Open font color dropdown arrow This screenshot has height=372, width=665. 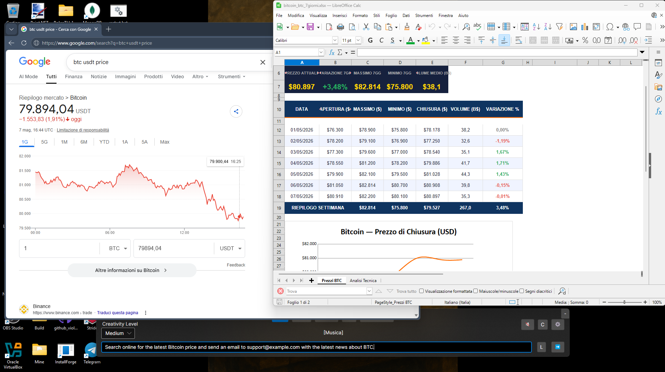[418, 41]
